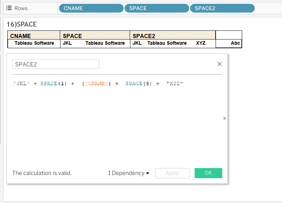Select the JKL Tableau Software cell under SPACE

(95, 44)
